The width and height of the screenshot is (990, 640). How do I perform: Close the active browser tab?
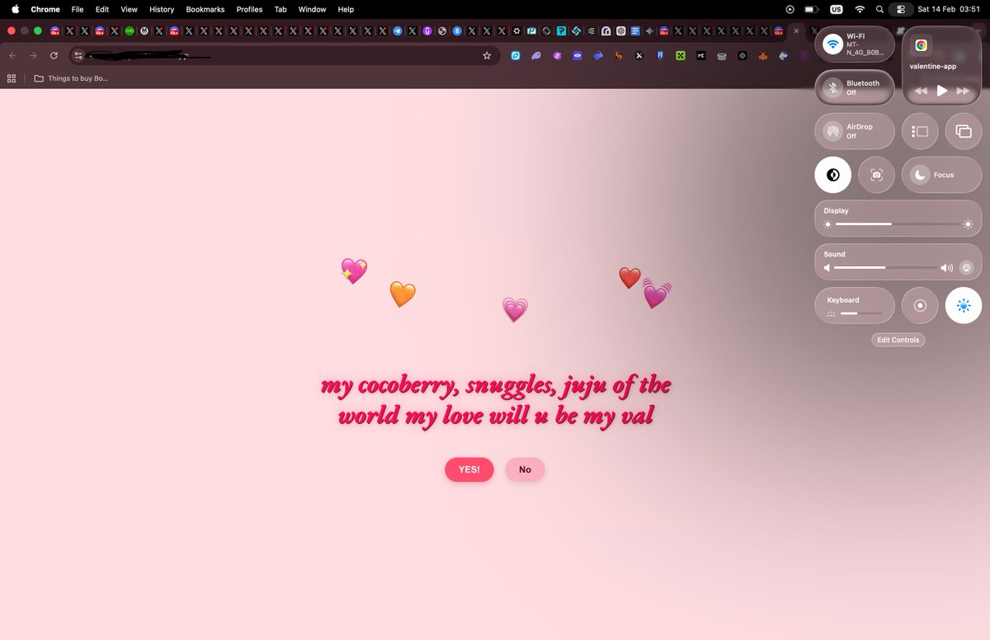pyautogui.click(x=796, y=31)
